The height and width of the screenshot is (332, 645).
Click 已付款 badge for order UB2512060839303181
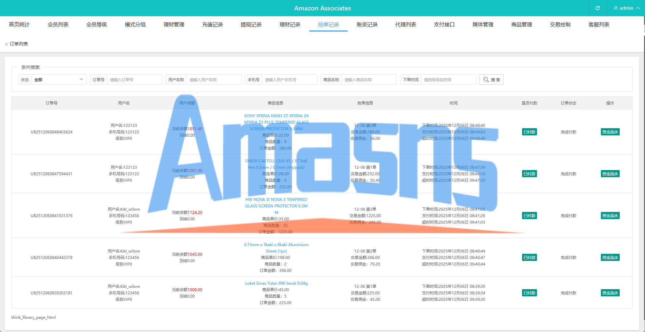529,293
